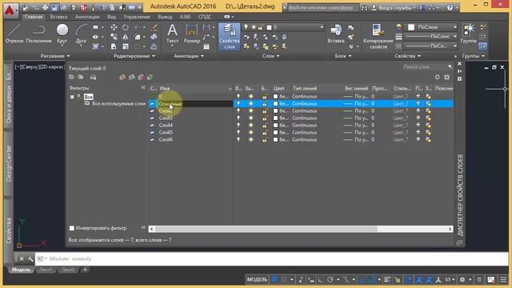Image resolution: width=512 pixels, height=288 pixels.
Task: Switch to the Вставка ribbon tab
Action: coord(58,17)
